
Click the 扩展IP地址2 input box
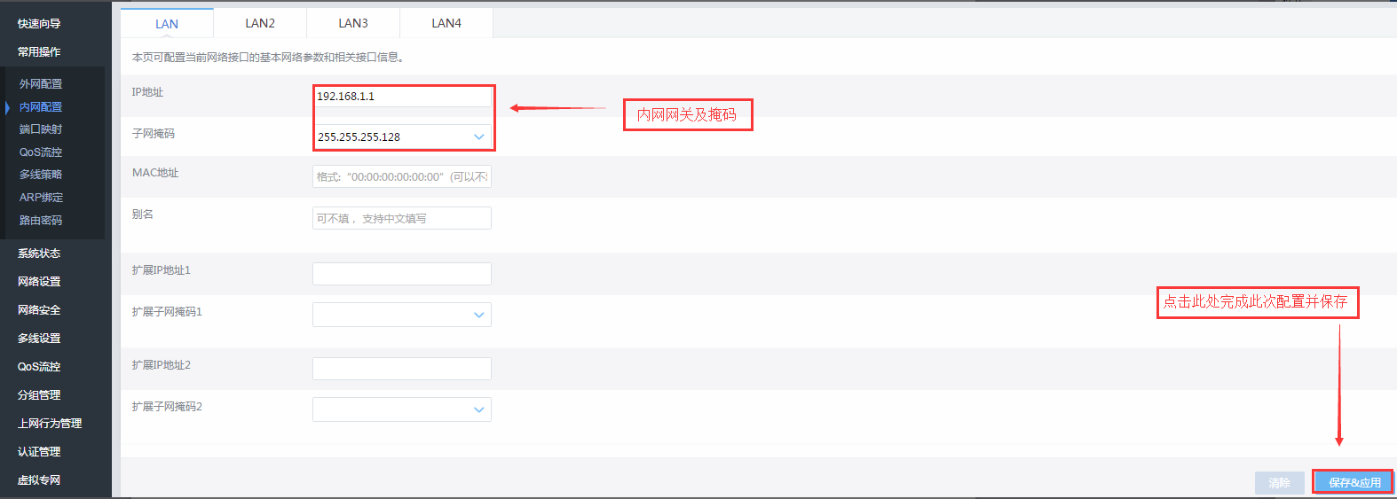(x=401, y=369)
